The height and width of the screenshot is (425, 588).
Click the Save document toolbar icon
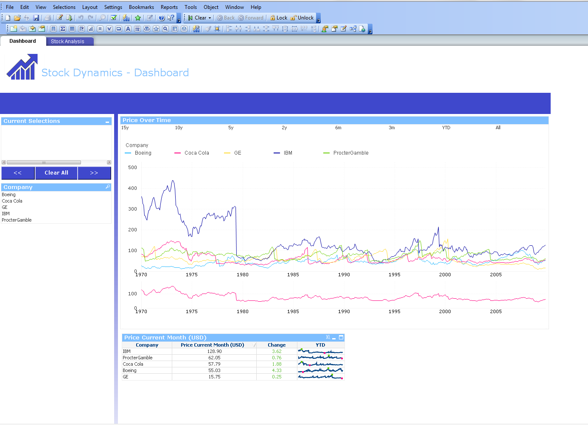point(36,18)
